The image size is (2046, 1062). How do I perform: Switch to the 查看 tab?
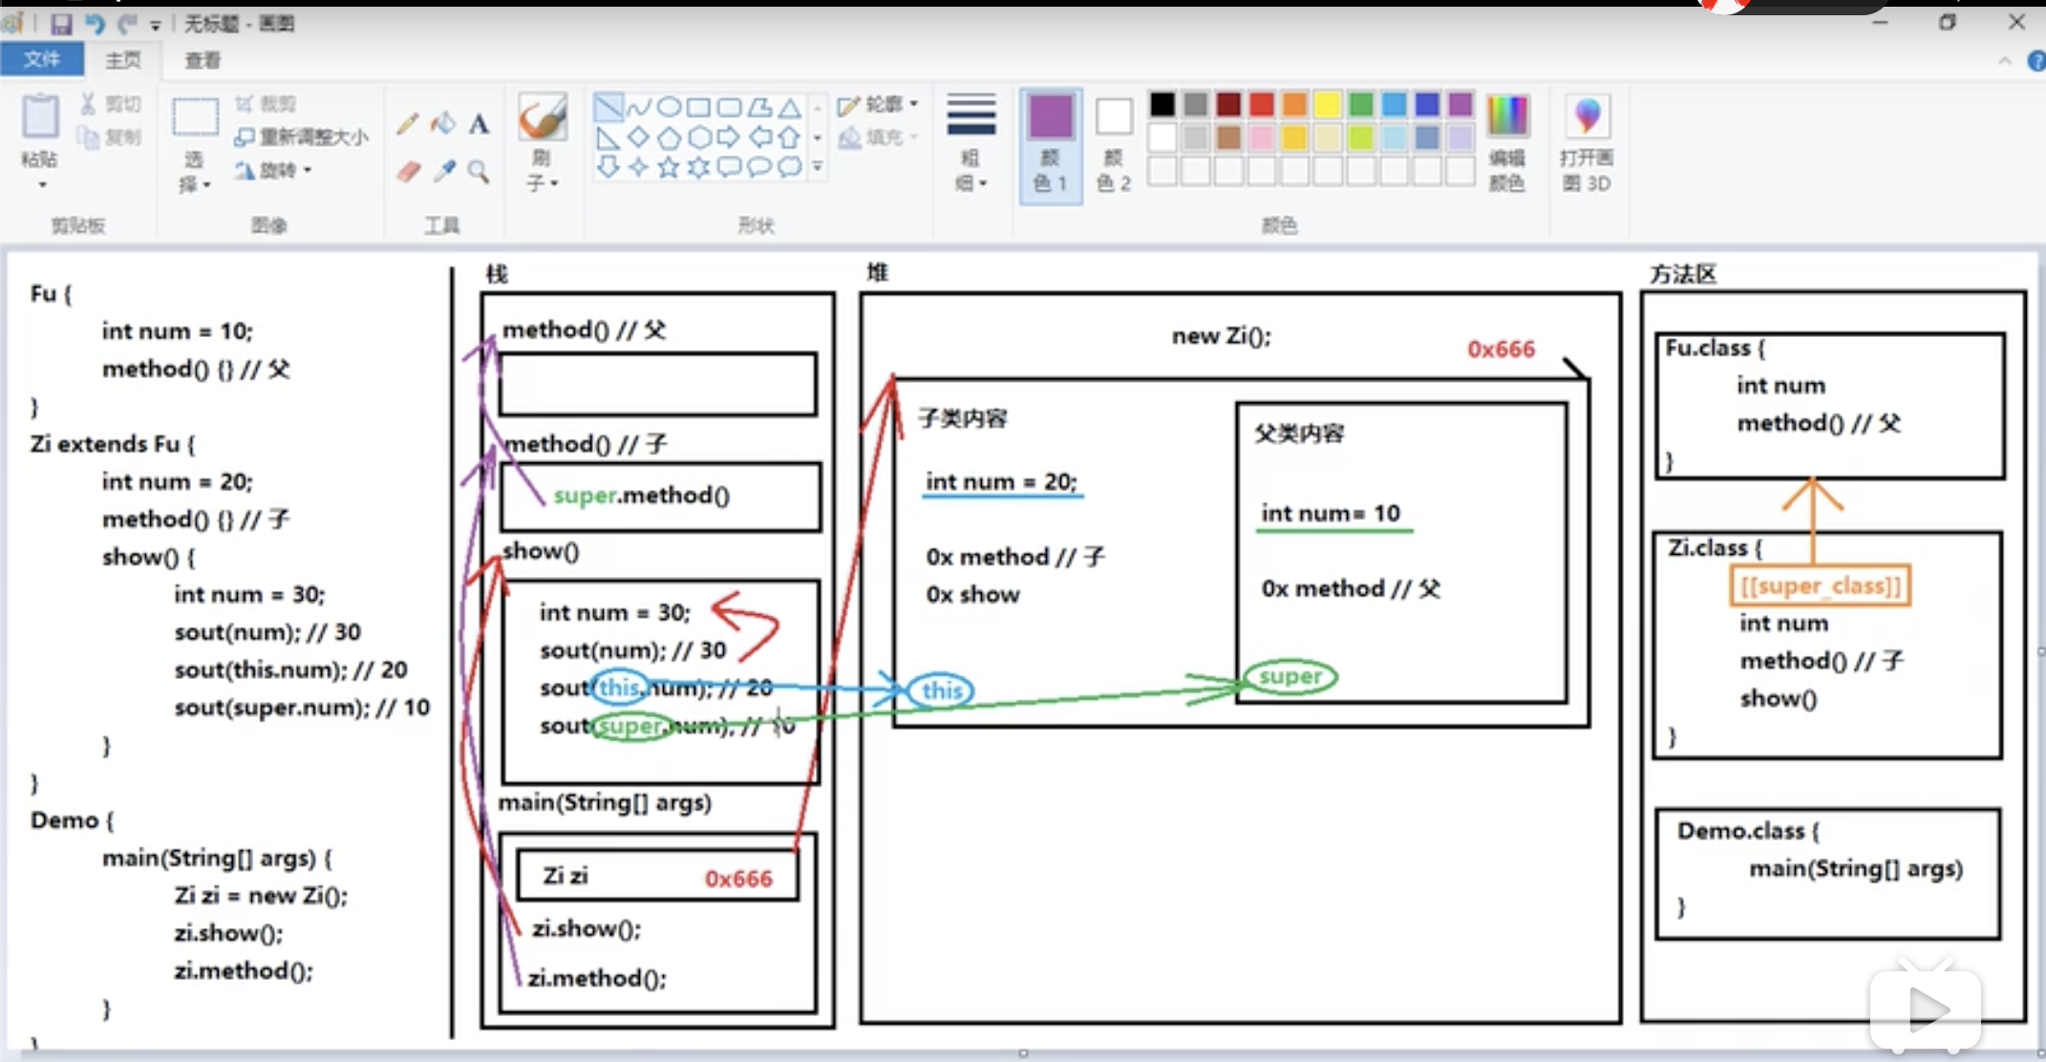tap(202, 60)
